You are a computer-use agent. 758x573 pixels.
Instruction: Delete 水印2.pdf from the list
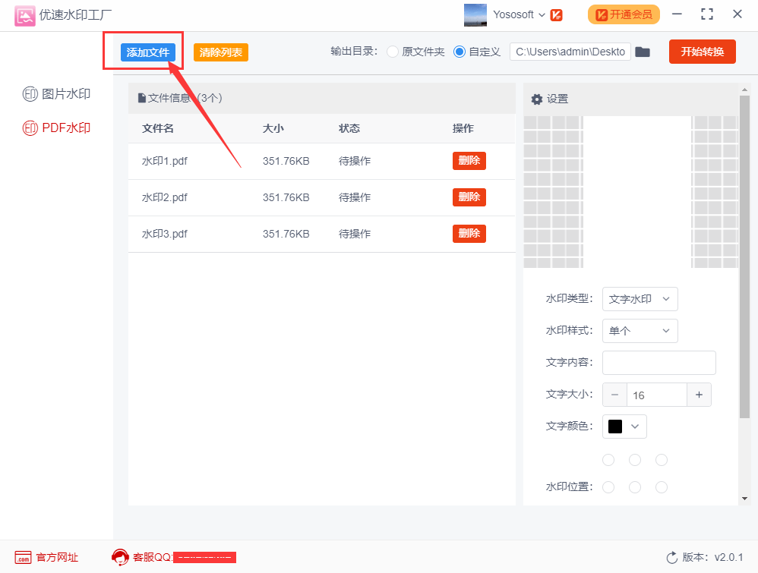point(469,197)
